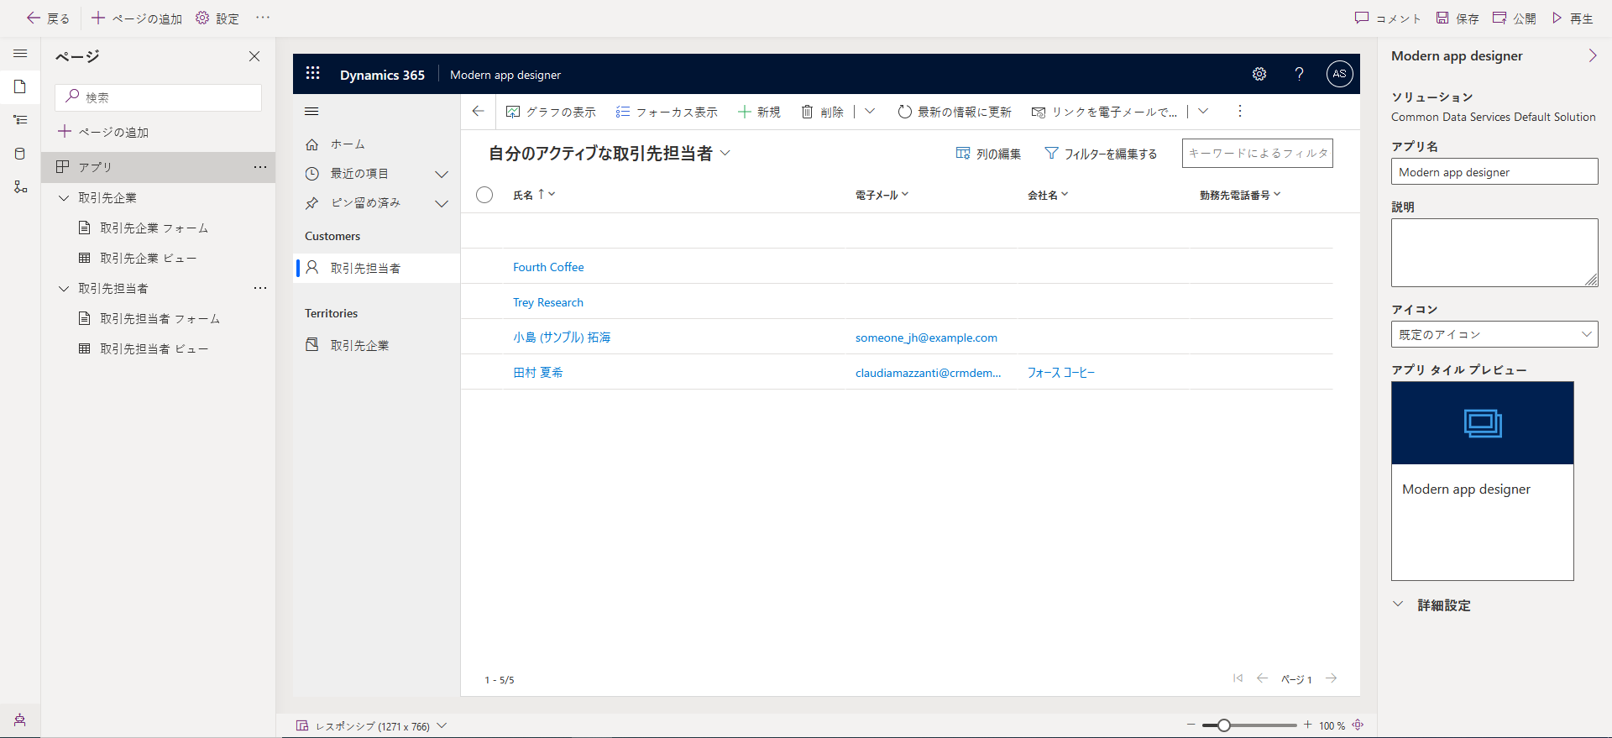The height and width of the screenshot is (738, 1612).
Task: Save the app with 保存
Action: coord(1458,18)
